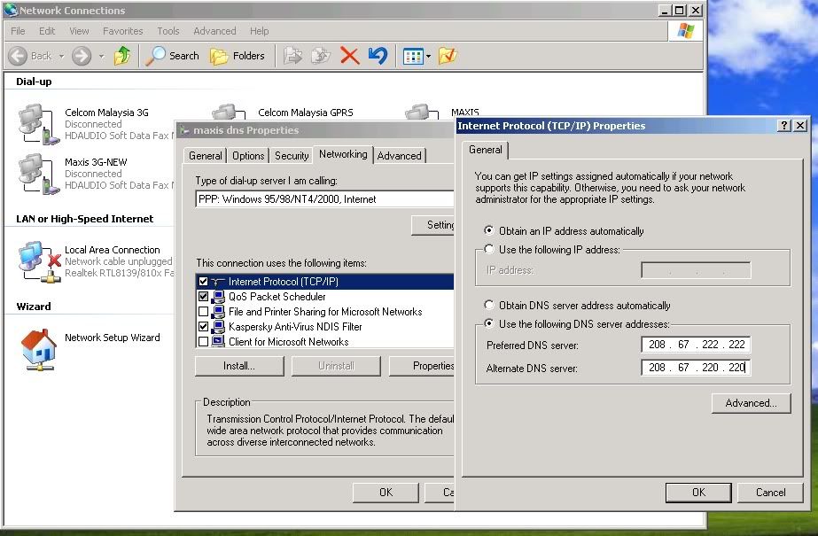Click the dial-up server type combo box
The image size is (818, 536).
tap(325, 199)
